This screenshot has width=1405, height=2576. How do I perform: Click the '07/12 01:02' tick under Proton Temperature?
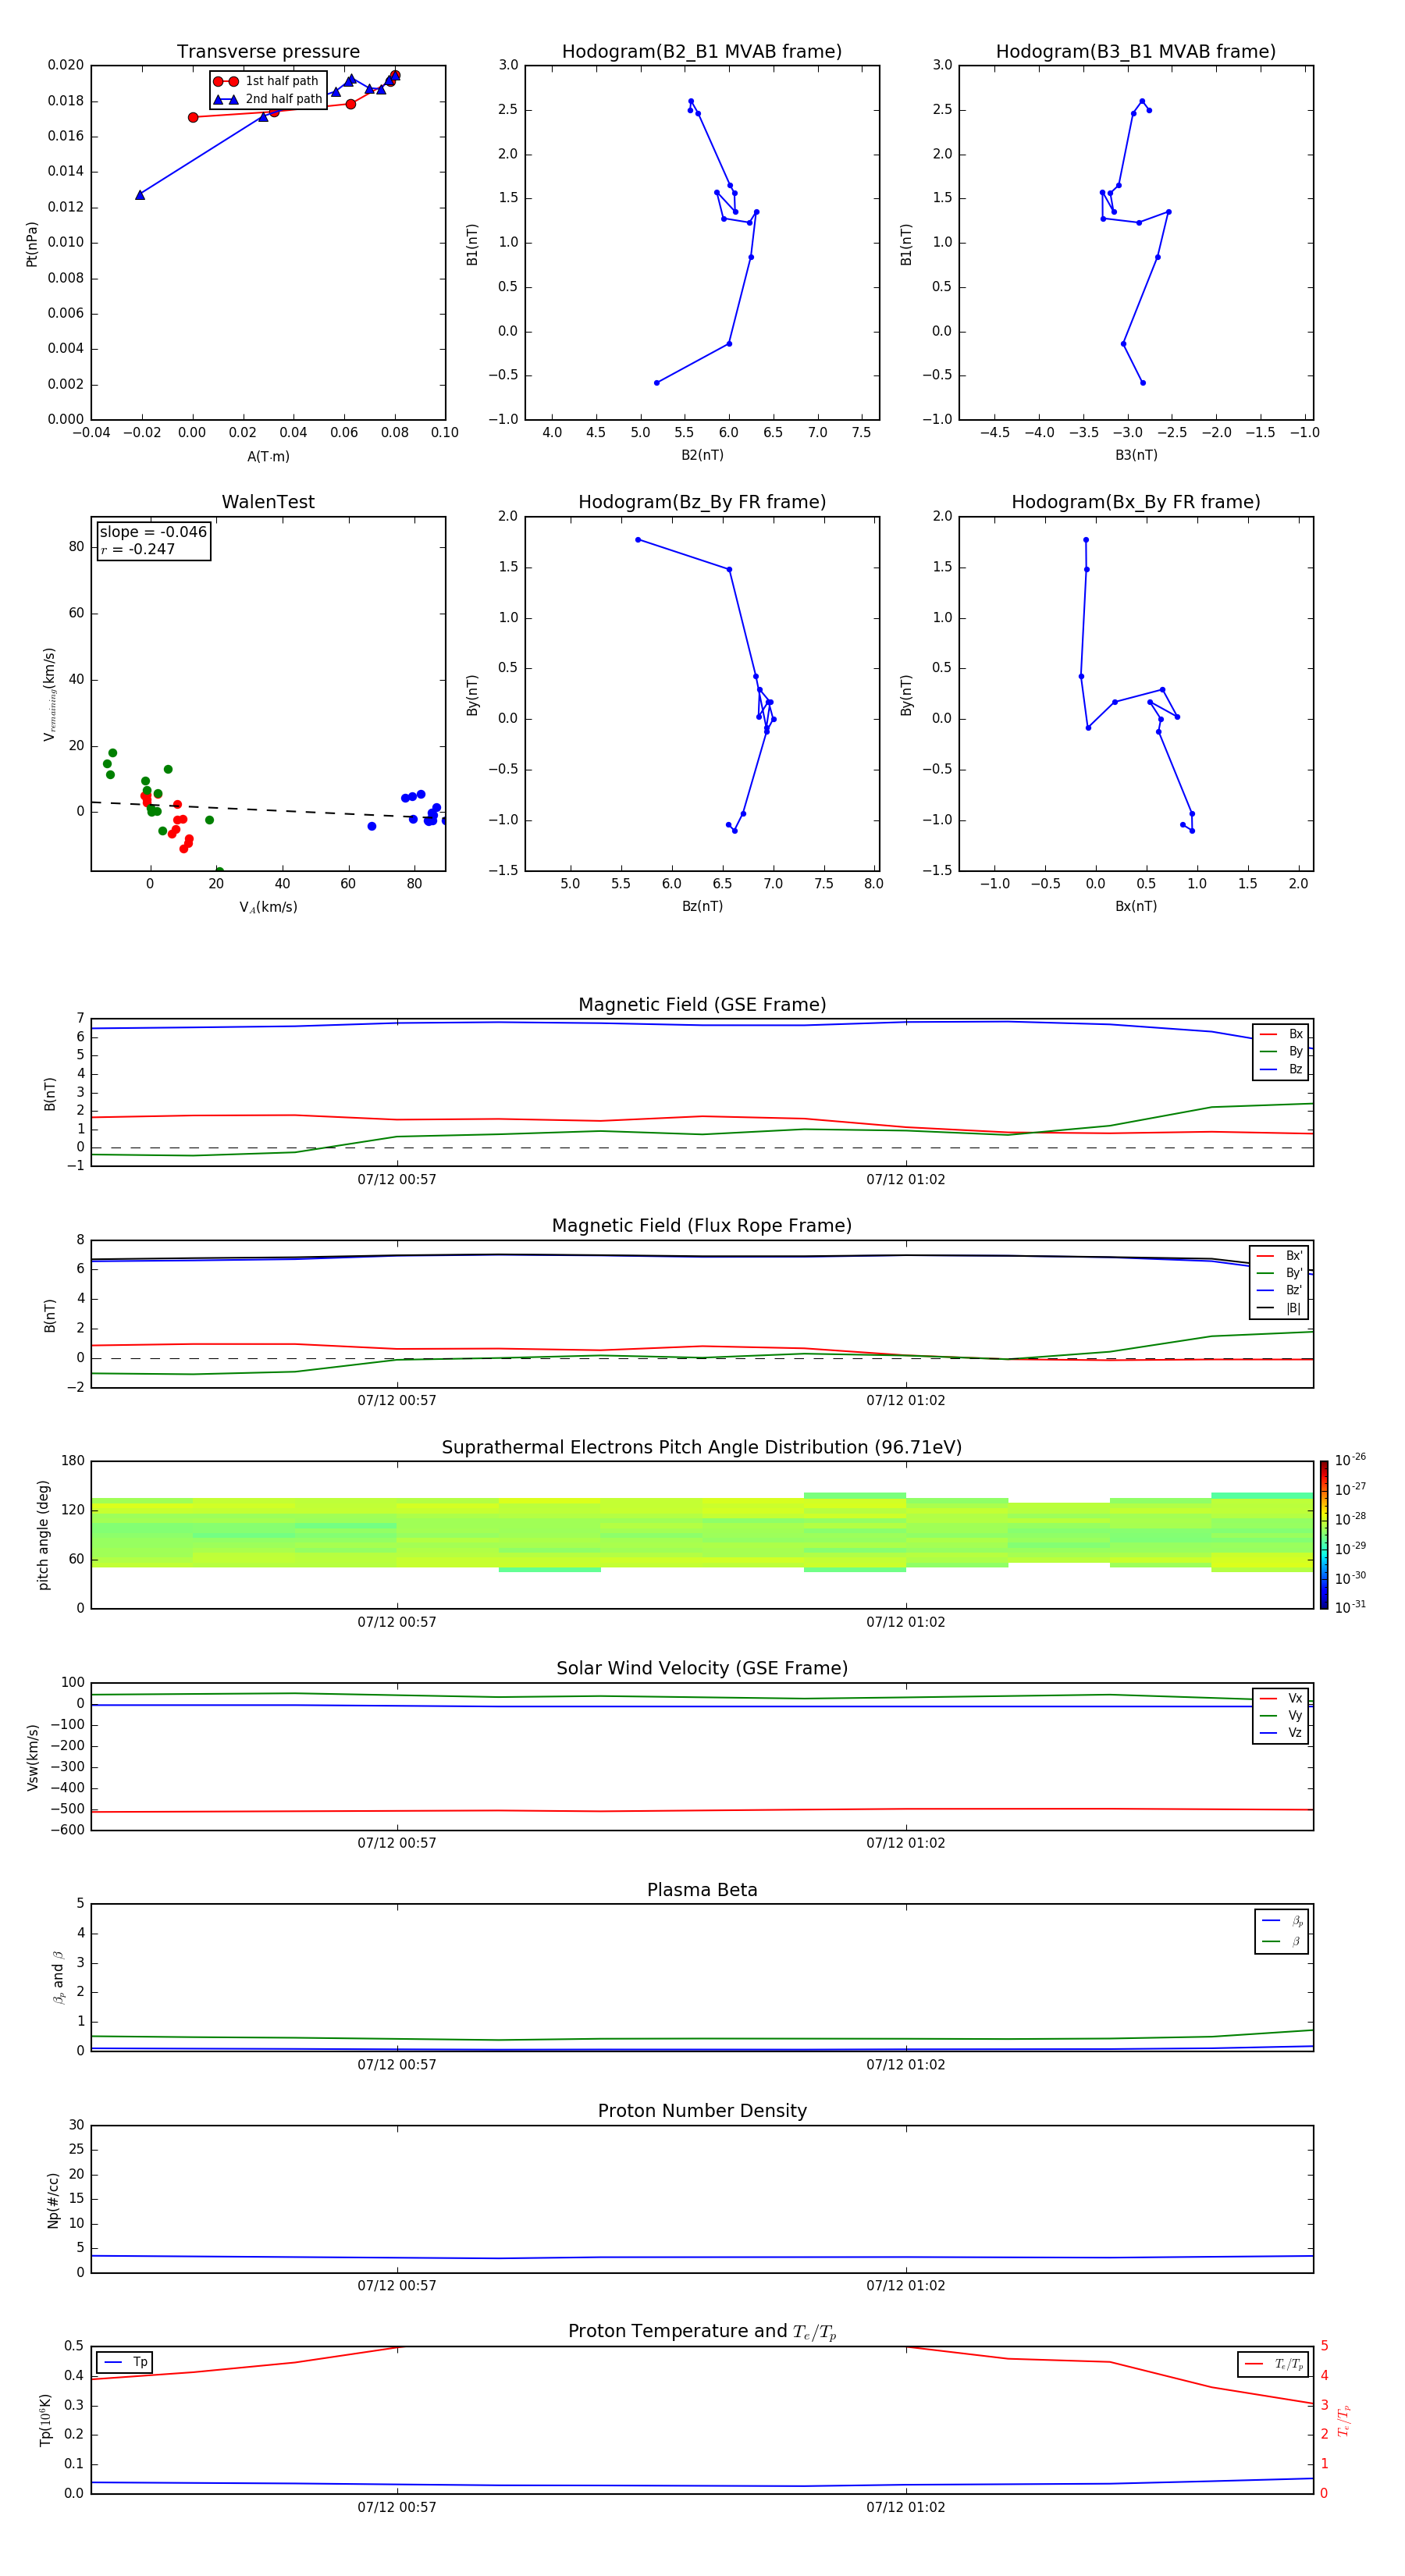pyautogui.click(x=906, y=2508)
